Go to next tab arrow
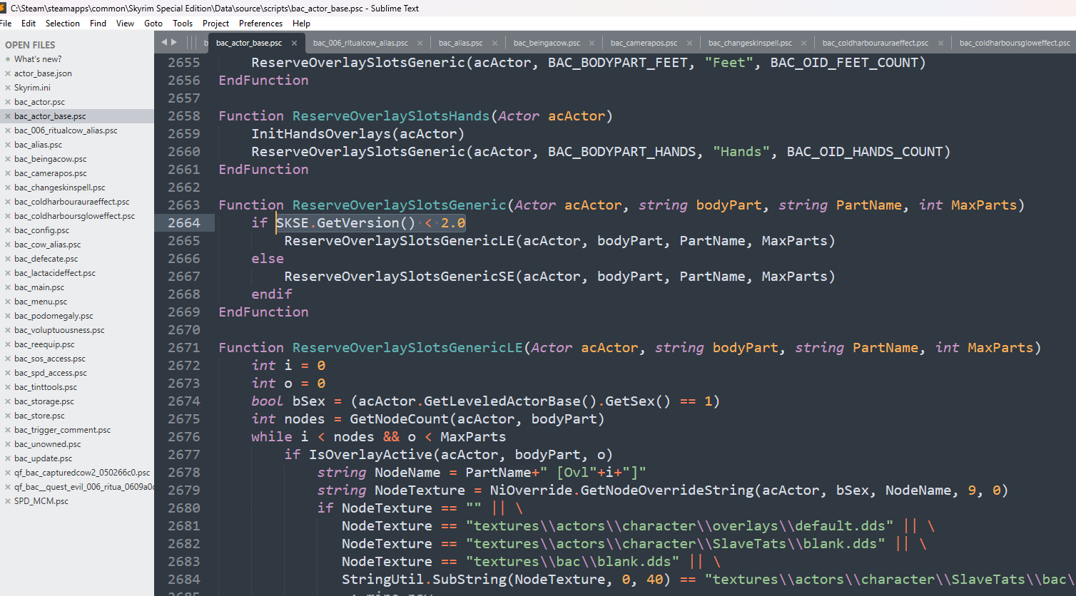 (174, 42)
